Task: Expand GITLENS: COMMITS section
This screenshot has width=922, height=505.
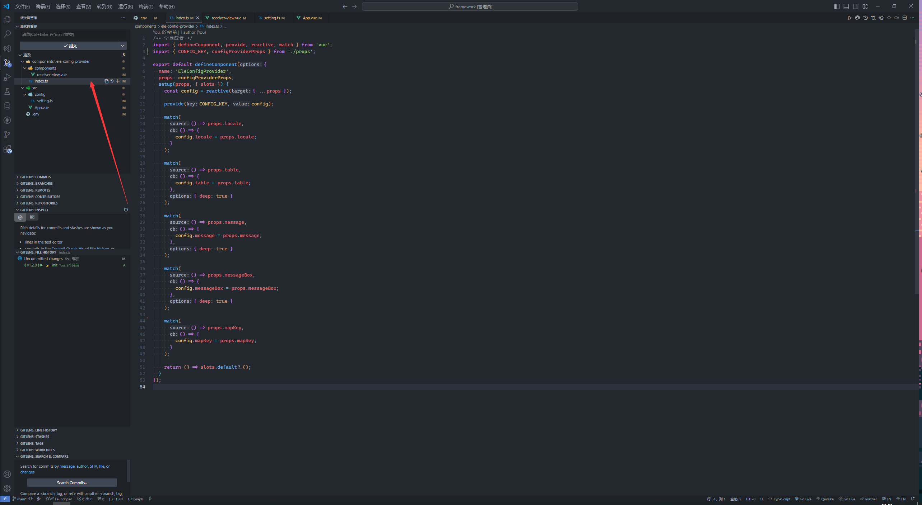Action: 72,177
